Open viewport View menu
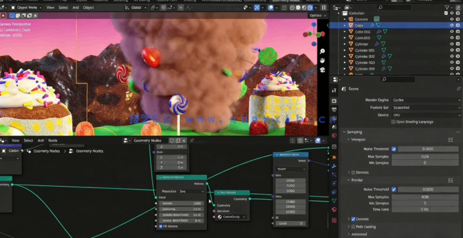 pyautogui.click(x=50, y=8)
